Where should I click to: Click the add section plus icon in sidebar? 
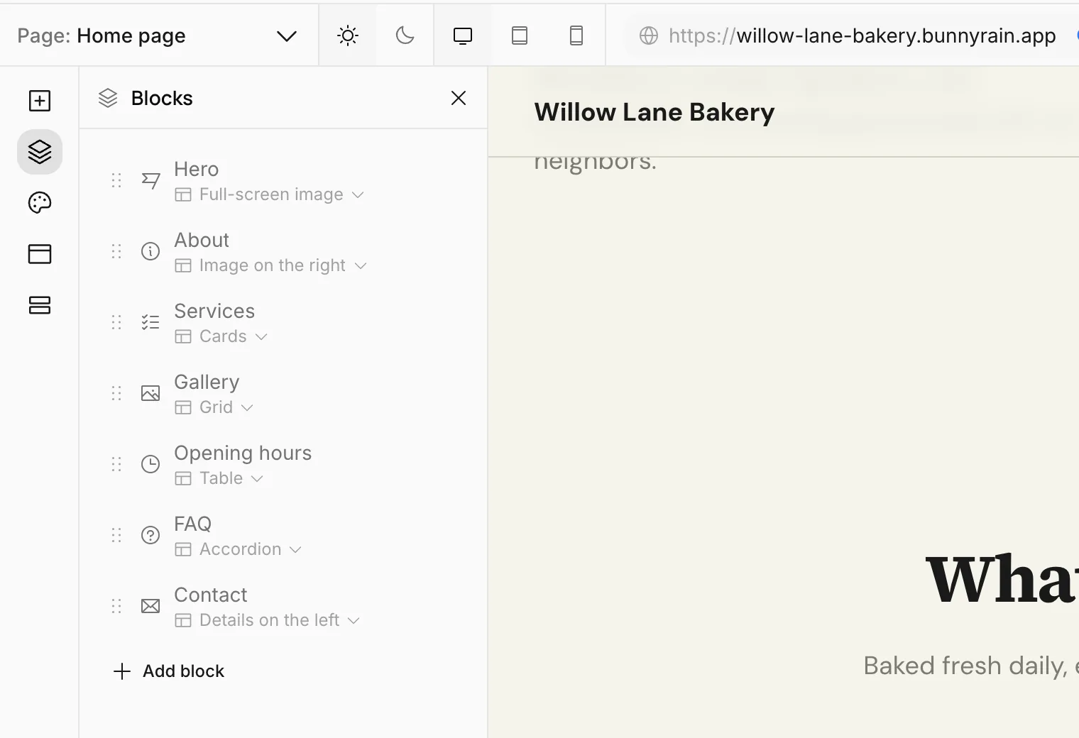coord(40,101)
